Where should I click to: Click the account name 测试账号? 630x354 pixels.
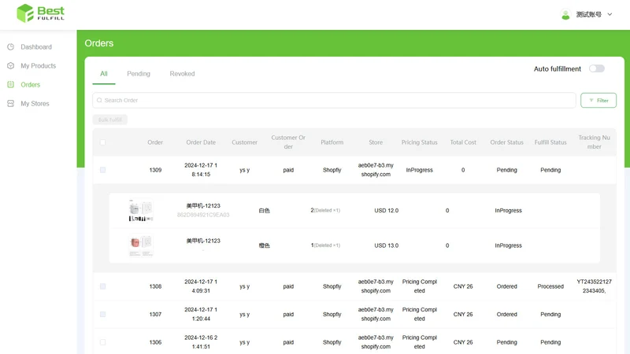pyautogui.click(x=588, y=14)
